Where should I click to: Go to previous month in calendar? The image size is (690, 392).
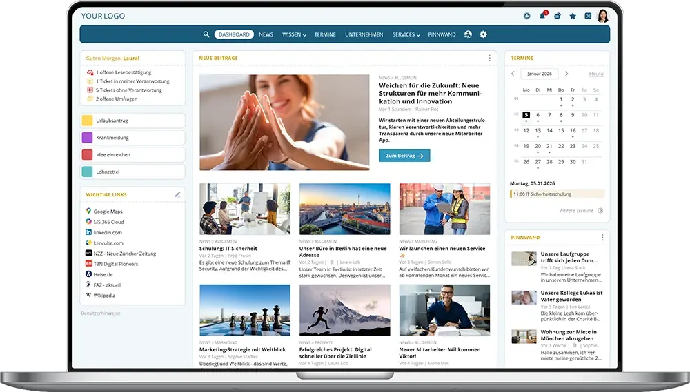pos(513,74)
